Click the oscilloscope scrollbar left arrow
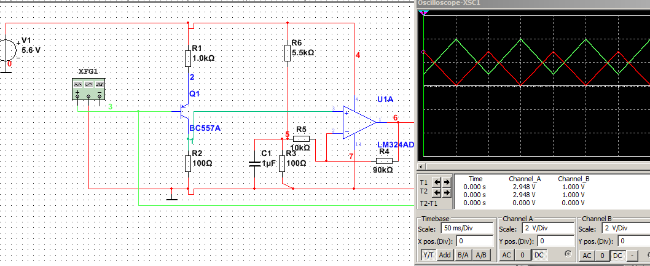Image resolution: width=650 pixels, height=266 pixels. [x=420, y=167]
